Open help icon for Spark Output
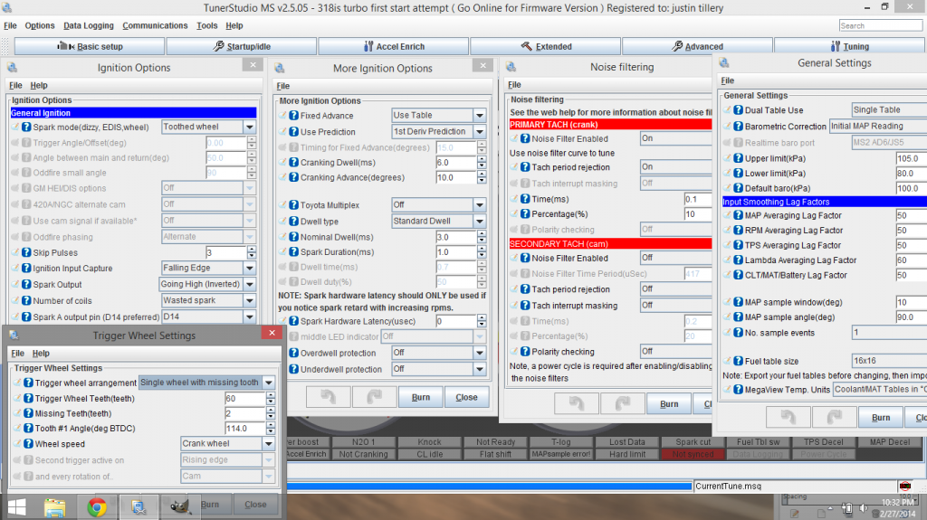Image resolution: width=927 pixels, height=520 pixels. (26, 284)
